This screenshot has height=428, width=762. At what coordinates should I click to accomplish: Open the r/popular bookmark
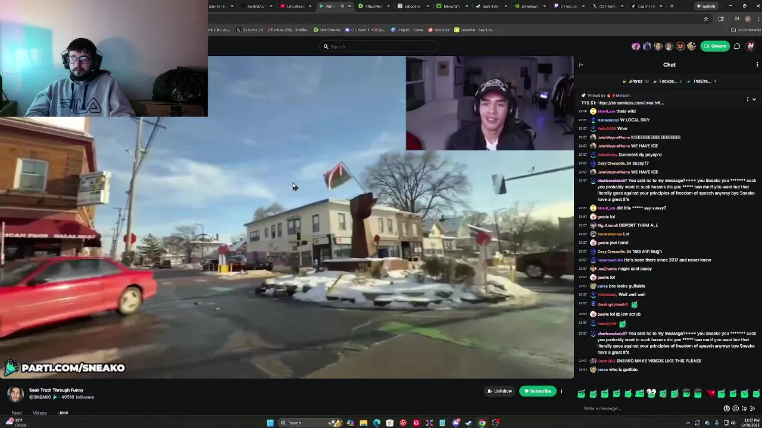pyautogui.click(x=439, y=30)
